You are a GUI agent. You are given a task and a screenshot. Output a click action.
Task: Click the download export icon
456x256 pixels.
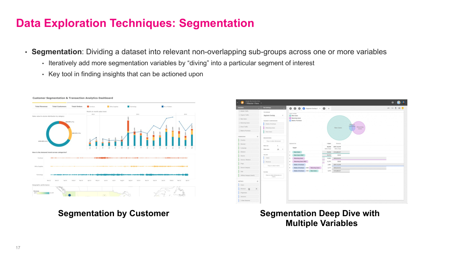(x=396, y=108)
